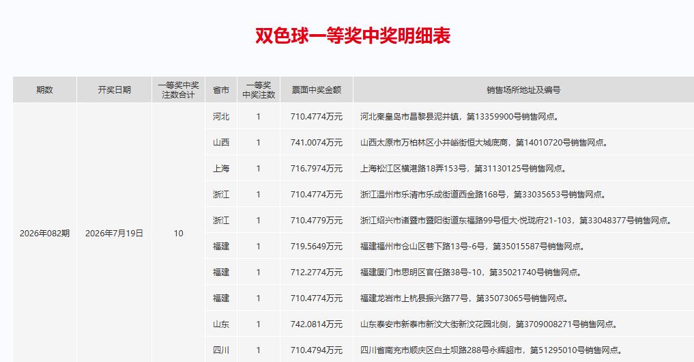This screenshot has width=694, height=362.
Task: Select 福建 in the 福州市 row
Action: [x=221, y=247]
